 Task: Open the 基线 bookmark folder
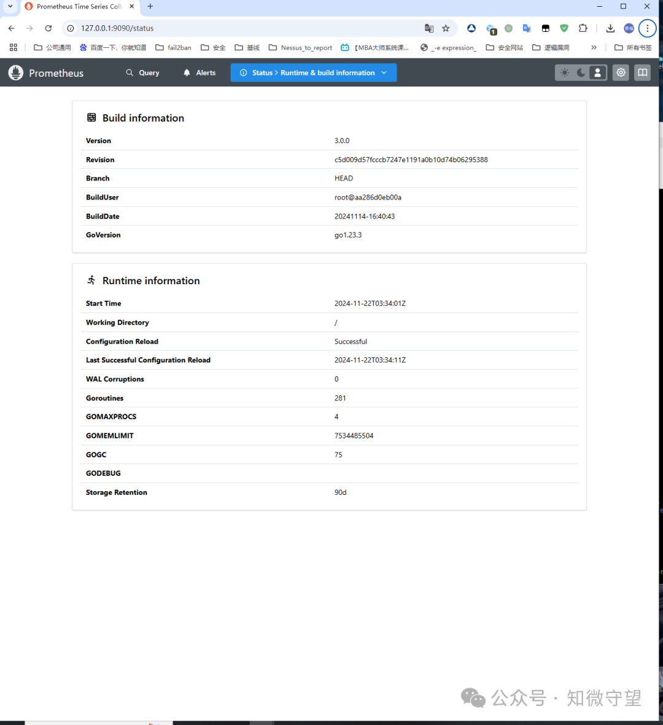coord(247,47)
